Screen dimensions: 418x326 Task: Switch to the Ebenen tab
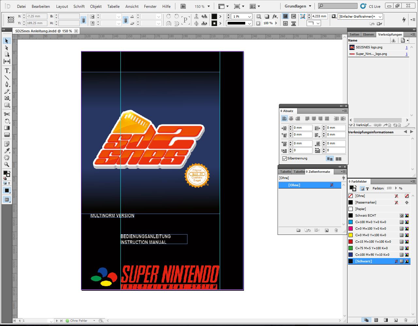368,34
